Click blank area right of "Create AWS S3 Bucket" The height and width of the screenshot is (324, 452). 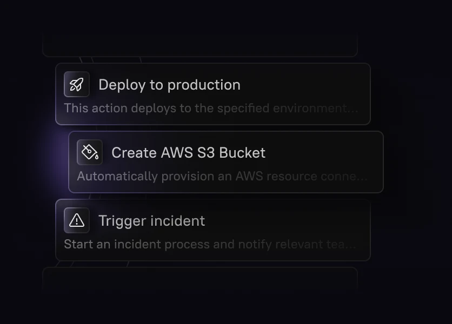coord(324,153)
